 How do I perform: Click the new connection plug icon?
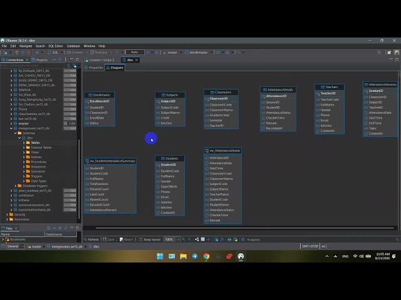tap(5, 52)
